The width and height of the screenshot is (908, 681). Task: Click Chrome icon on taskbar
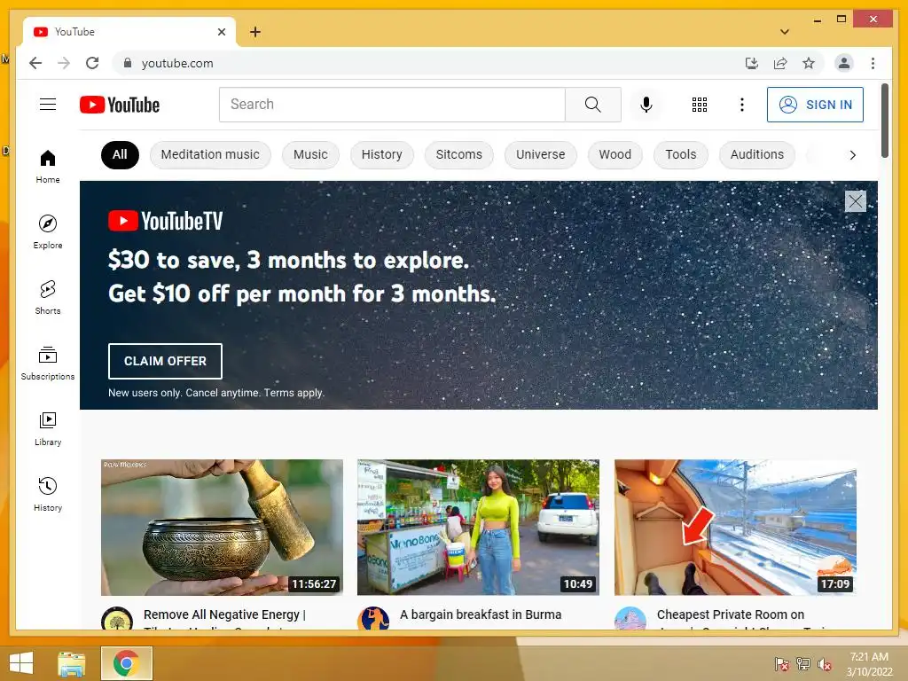coord(126,663)
